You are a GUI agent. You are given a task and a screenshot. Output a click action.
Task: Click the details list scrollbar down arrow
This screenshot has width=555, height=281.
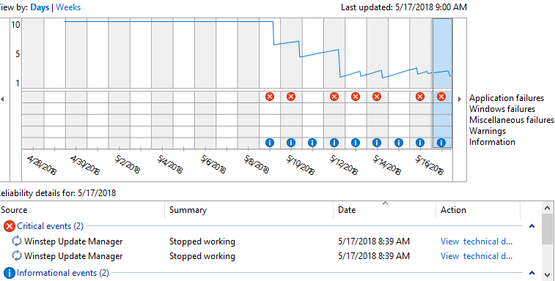click(547, 274)
